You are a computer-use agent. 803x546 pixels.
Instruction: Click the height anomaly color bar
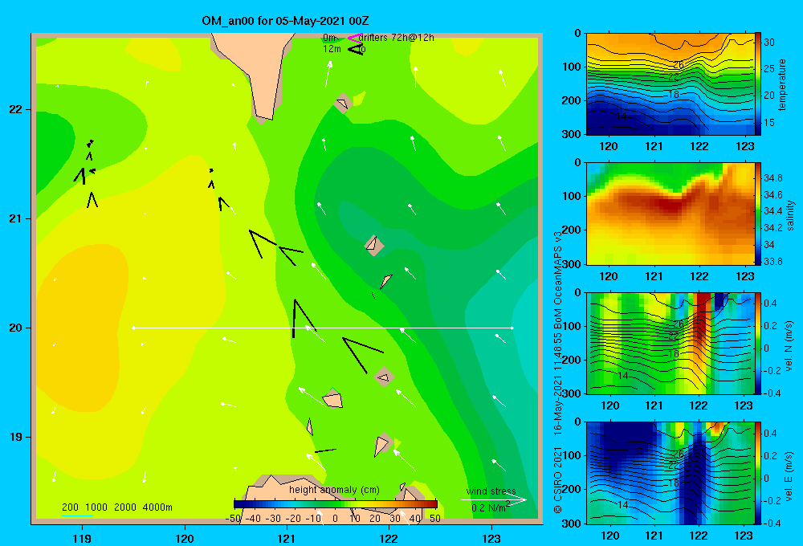tap(336, 504)
